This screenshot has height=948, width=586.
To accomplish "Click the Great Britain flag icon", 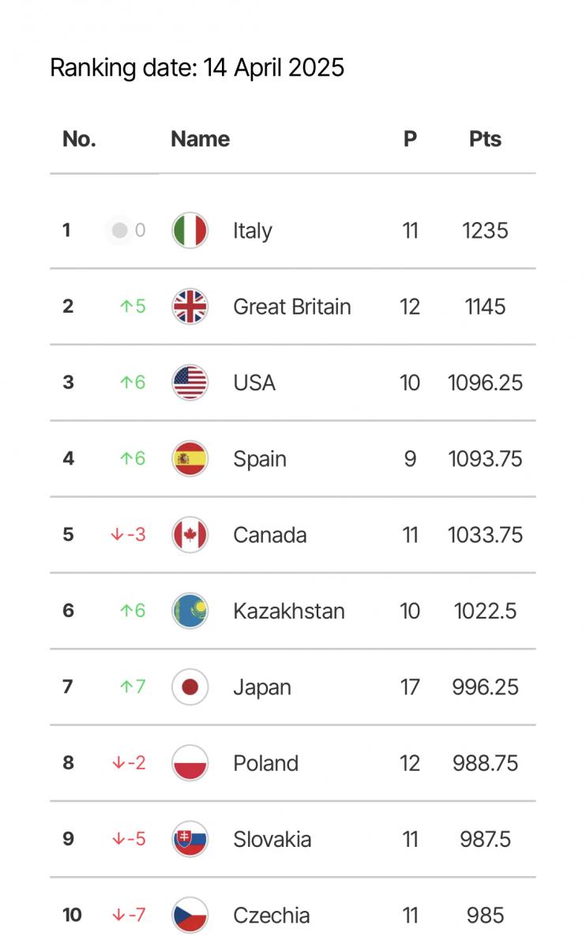I will [190, 307].
